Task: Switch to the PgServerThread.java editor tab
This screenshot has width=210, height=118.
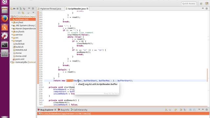Action: point(50,9)
